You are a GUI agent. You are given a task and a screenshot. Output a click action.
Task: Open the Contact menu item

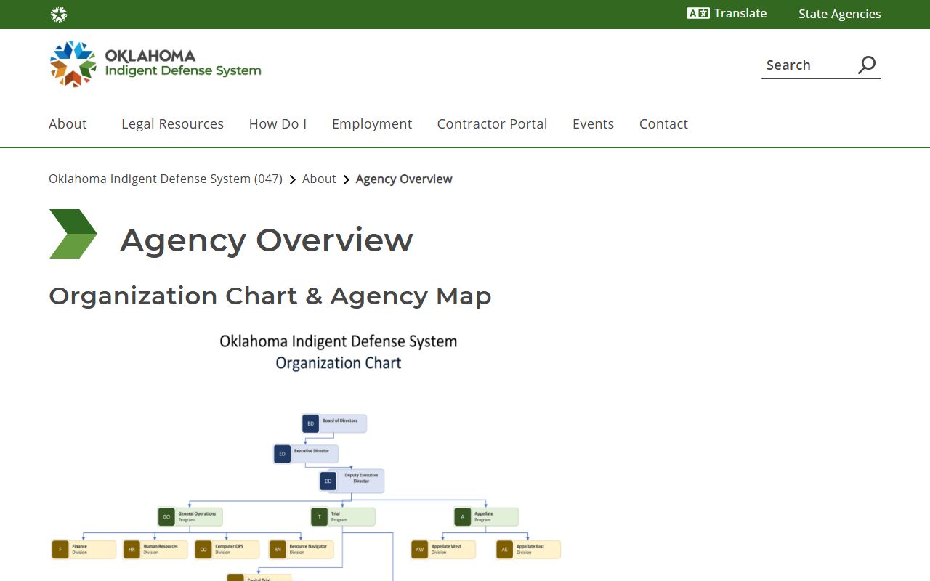click(663, 124)
